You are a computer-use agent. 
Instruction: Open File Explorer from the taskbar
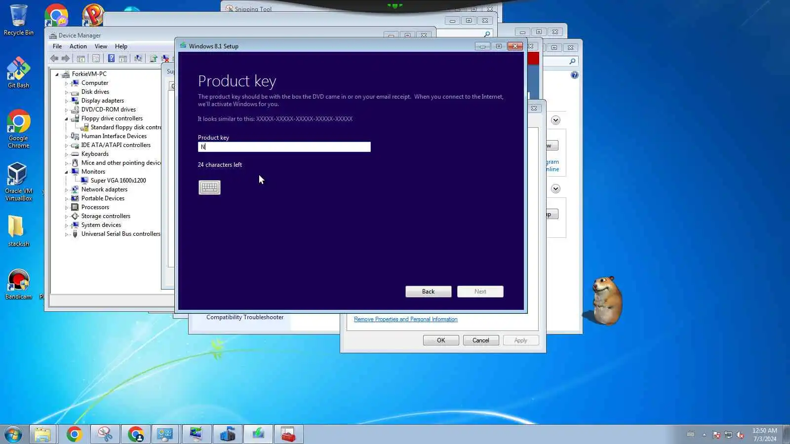(42, 435)
